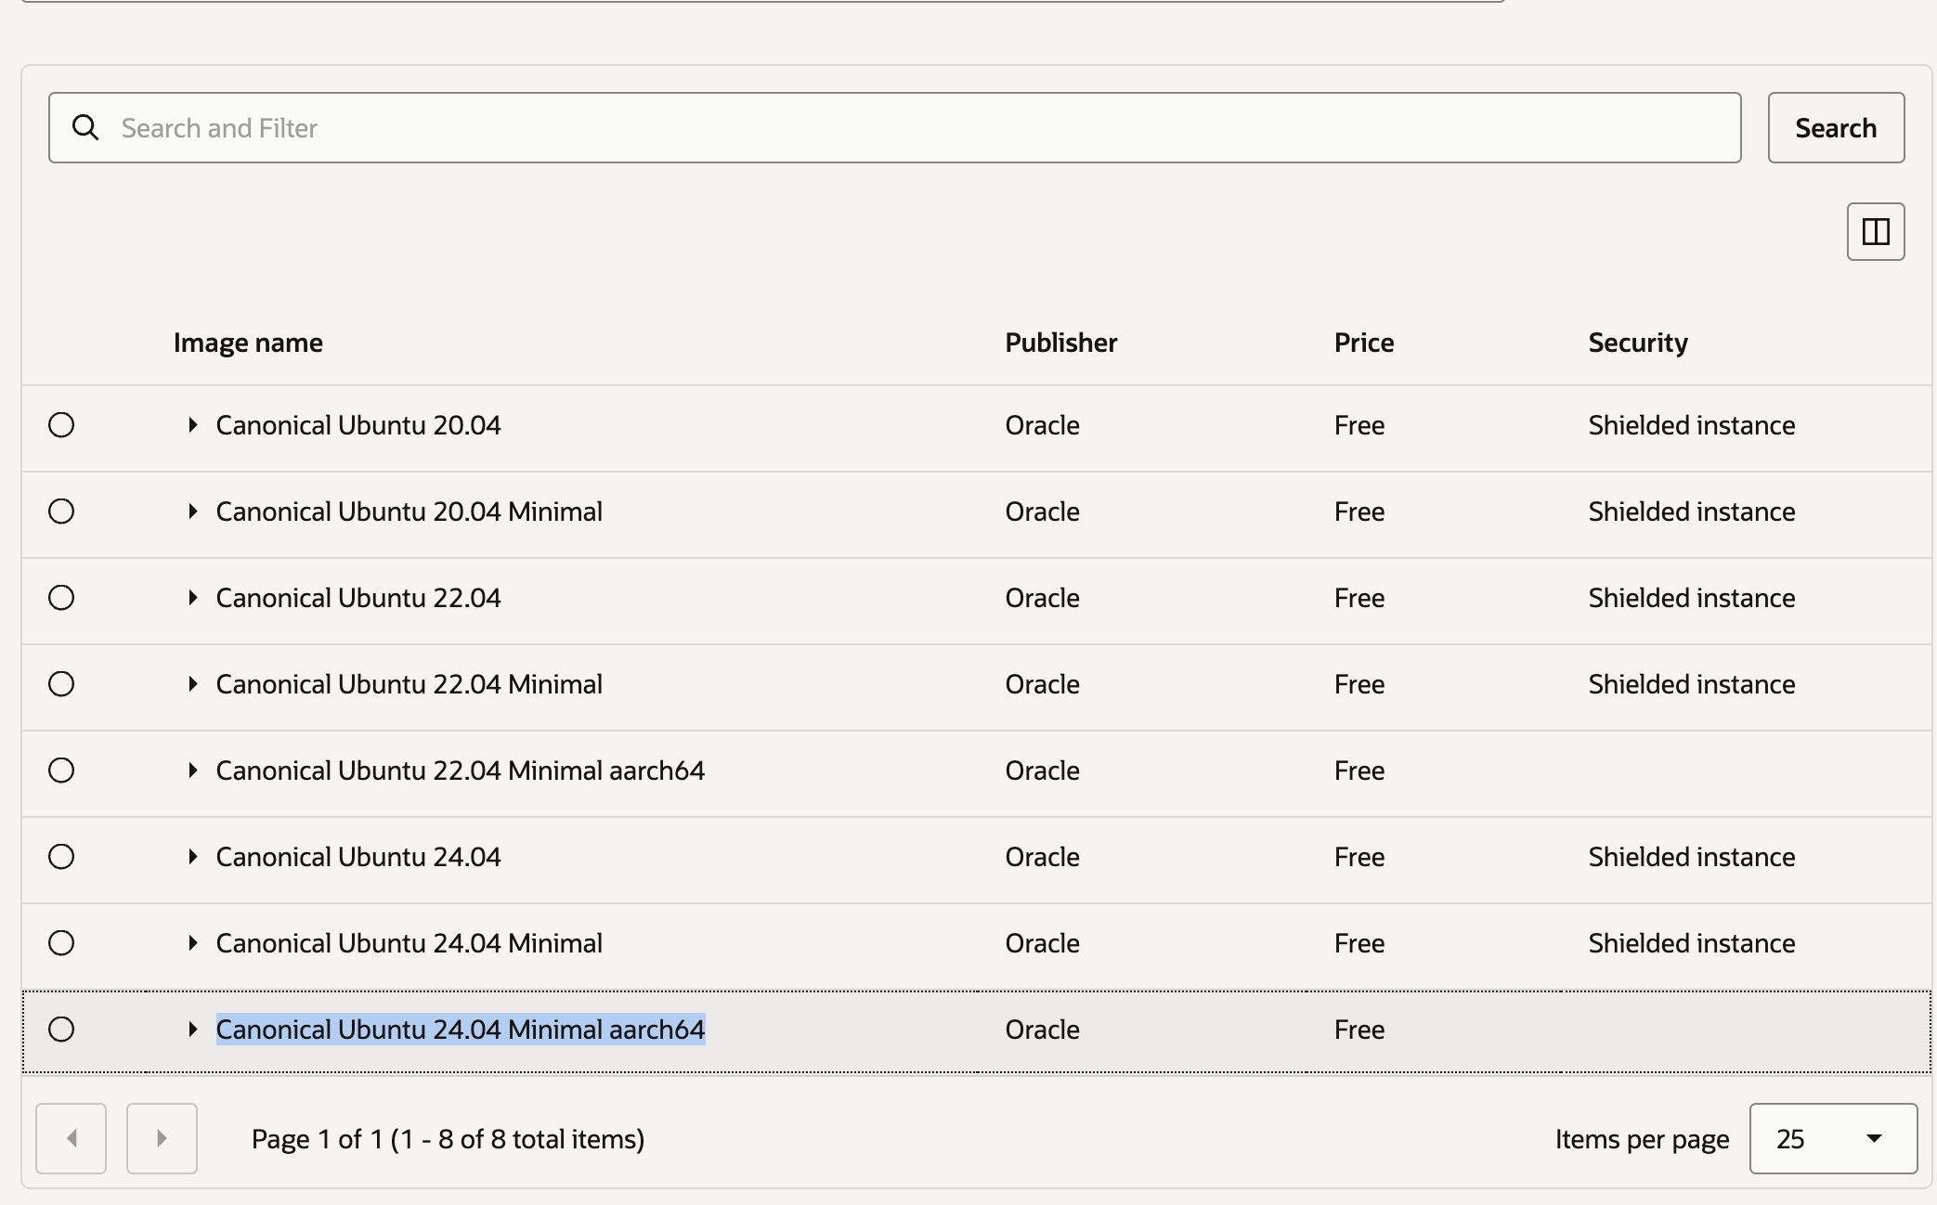The width and height of the screenshot is (1937, 1205).
Task: Expand the Ubuntu 24.04 Minimal aarch64 row
Action: click(x=192, y=1030)
